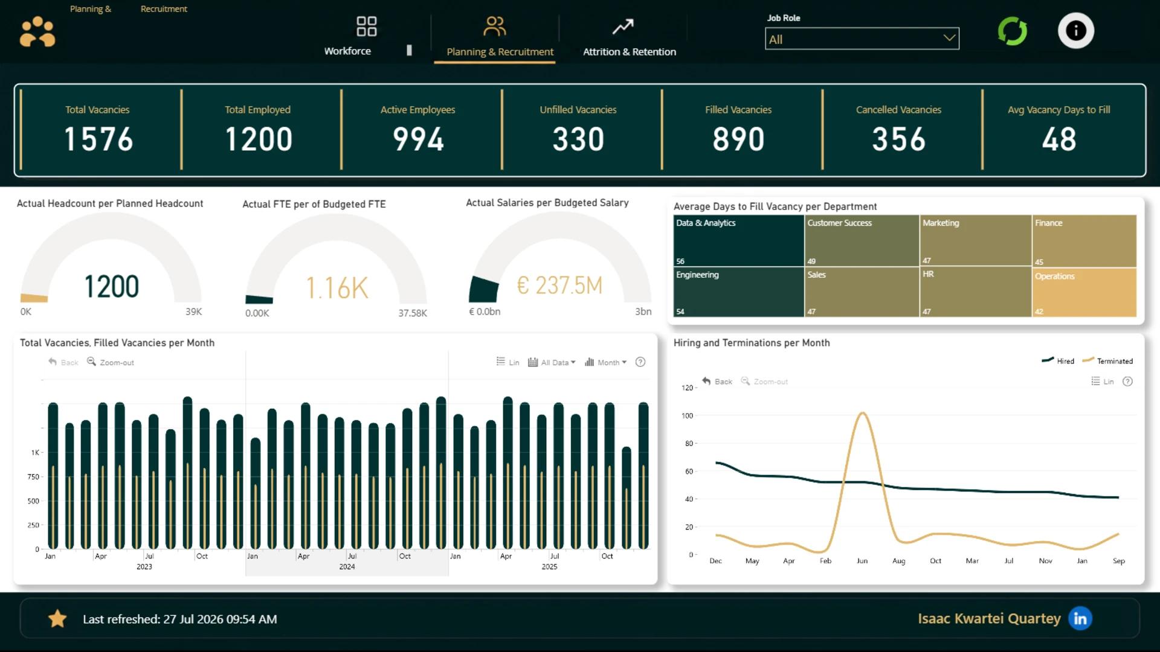1160x652 pixels.
Task: Click the green refresh arrows icon
Action: coord(1013,31)
